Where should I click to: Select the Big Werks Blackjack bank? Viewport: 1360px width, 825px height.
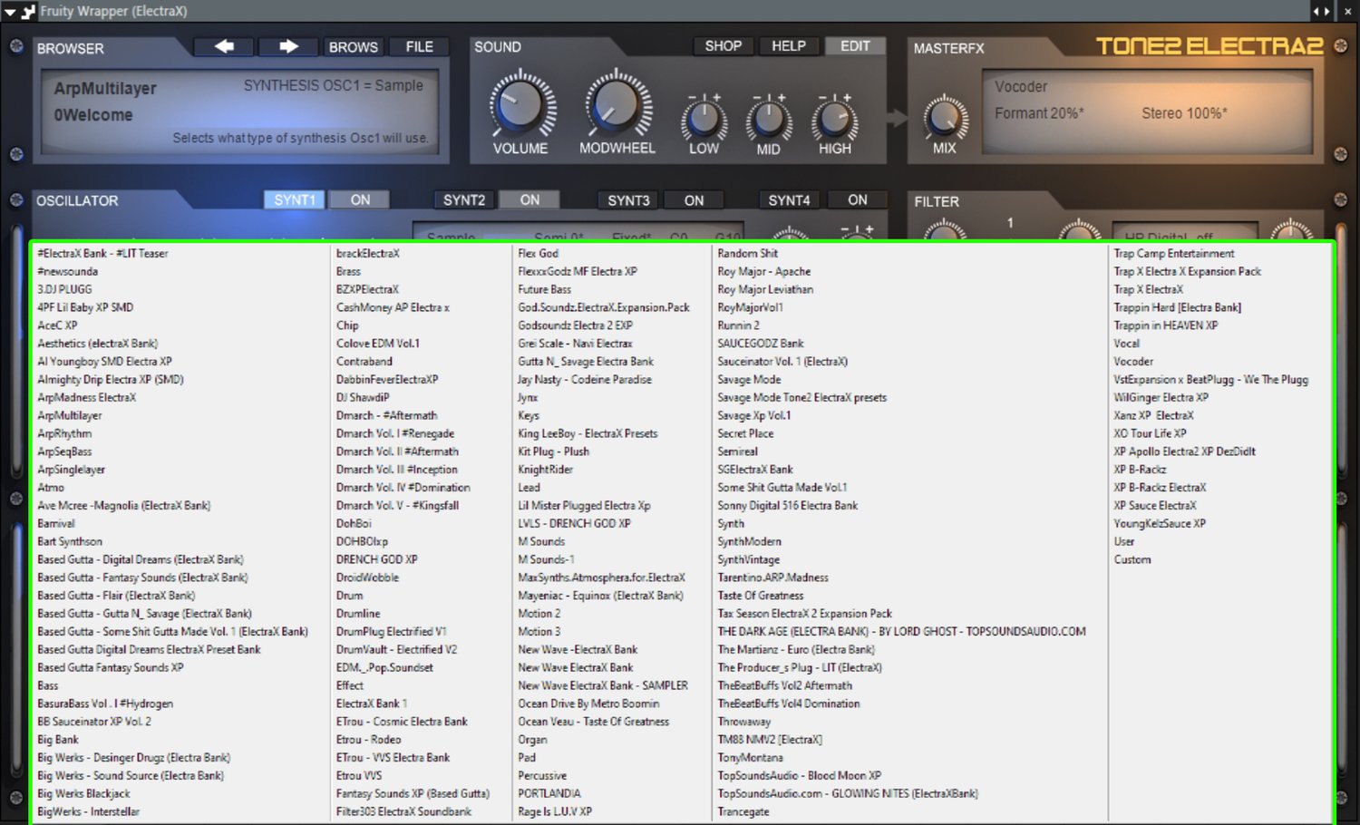point(83,794)
